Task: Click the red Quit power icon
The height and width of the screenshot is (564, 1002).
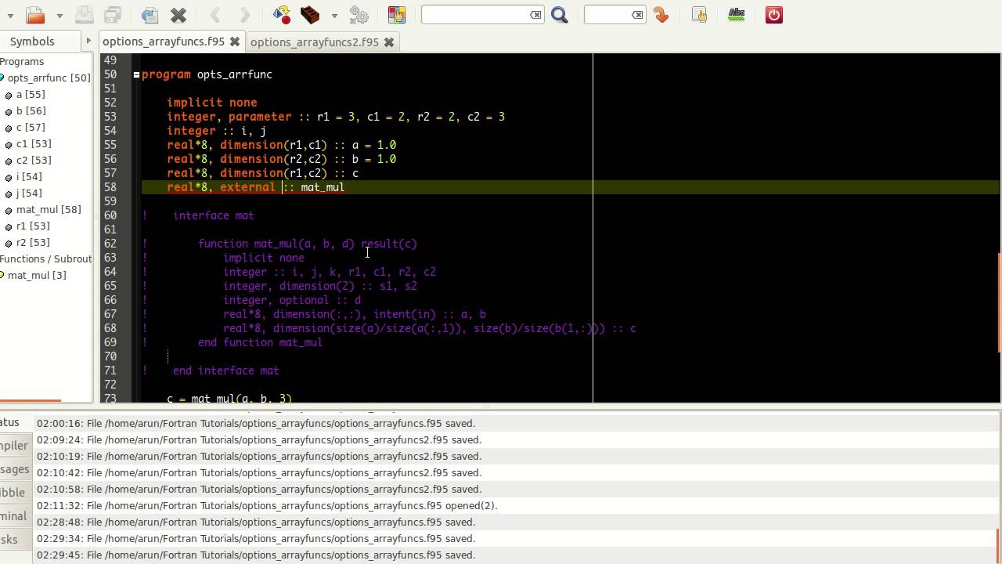Action: click(x=774, y=15)
